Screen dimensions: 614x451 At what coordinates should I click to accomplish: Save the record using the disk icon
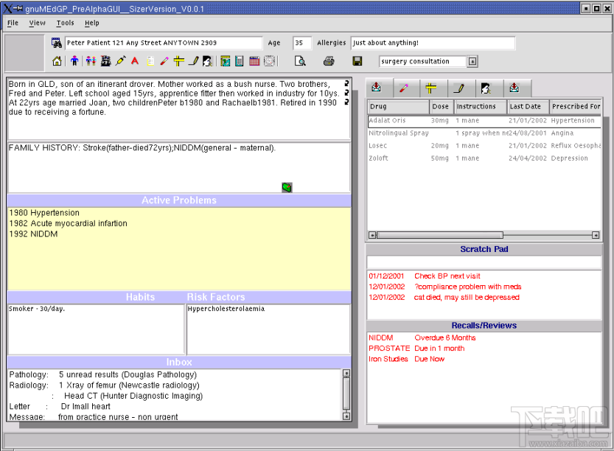[358, 61]
